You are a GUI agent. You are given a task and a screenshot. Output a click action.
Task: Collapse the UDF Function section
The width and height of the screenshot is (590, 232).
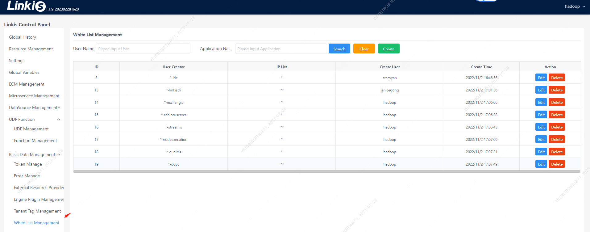tap(58, 120)
